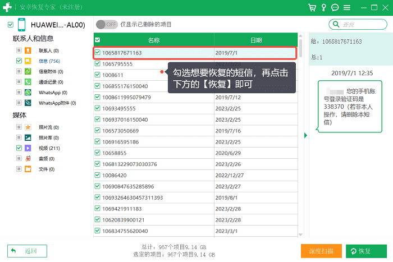Open the hamburger menu in title bar
Screen dimensions: 393x262
347,8
